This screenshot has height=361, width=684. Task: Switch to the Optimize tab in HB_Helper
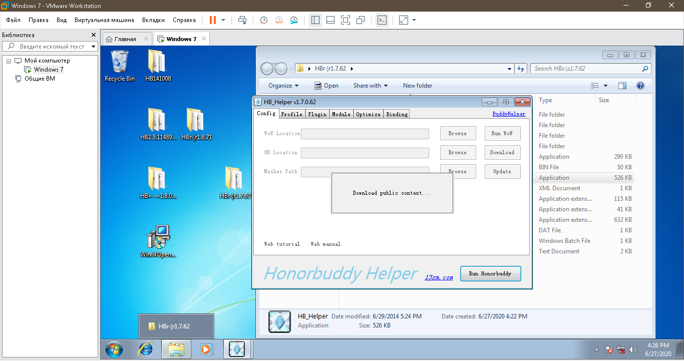pos(368,114)
